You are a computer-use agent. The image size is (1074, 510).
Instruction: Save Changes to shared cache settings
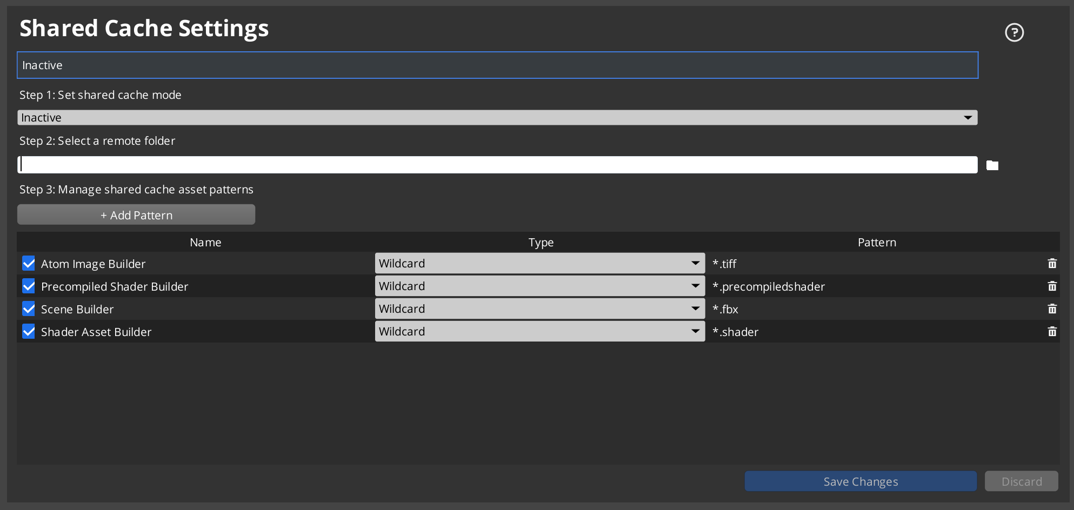click(x=860, y=481)
